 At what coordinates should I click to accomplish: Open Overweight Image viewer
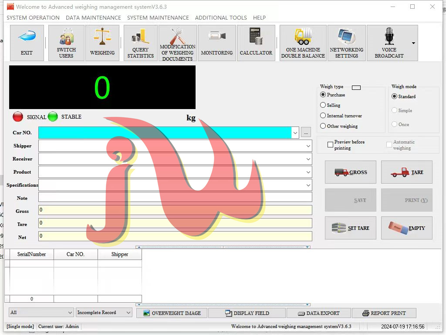[x=172, y=313]
